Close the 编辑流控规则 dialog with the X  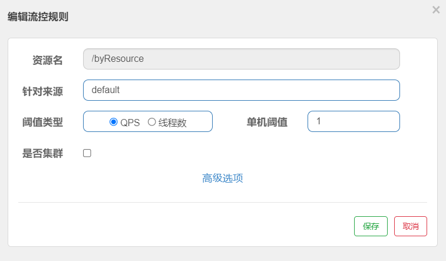[x=436, y=10]
